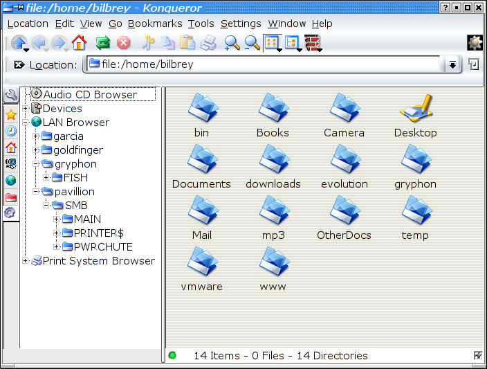Select the Documents folder icon
The image size is (487, 369).
(201, 167)
